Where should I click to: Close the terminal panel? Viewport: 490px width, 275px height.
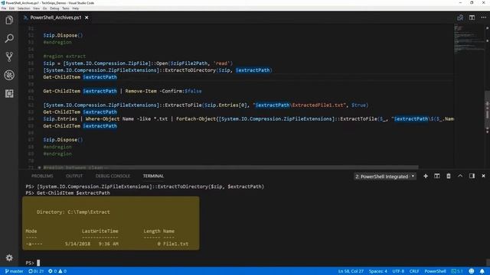coord(483,176)
